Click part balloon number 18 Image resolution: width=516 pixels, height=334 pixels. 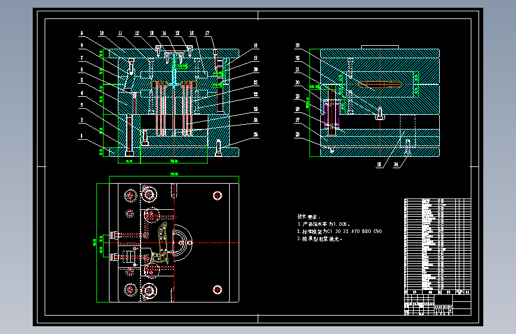(256, 46)
